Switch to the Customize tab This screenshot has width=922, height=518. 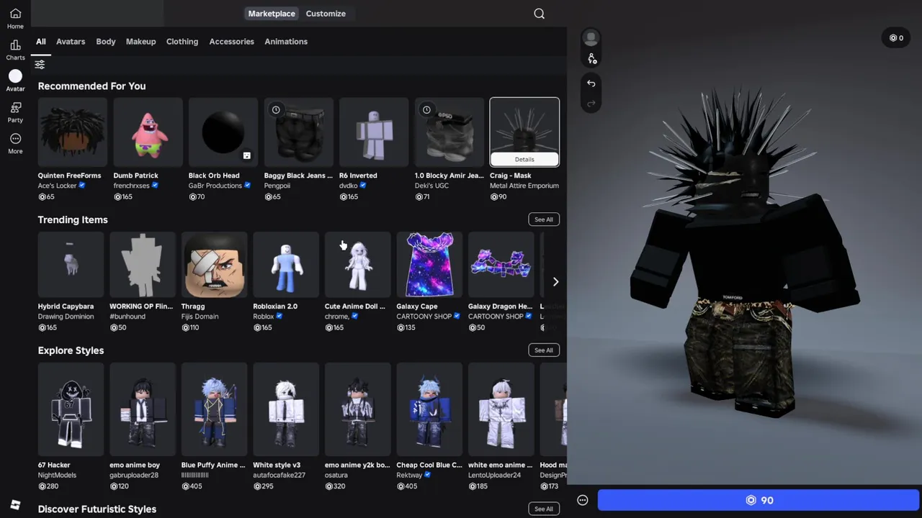pyautogui.click(x=326, y=14)
